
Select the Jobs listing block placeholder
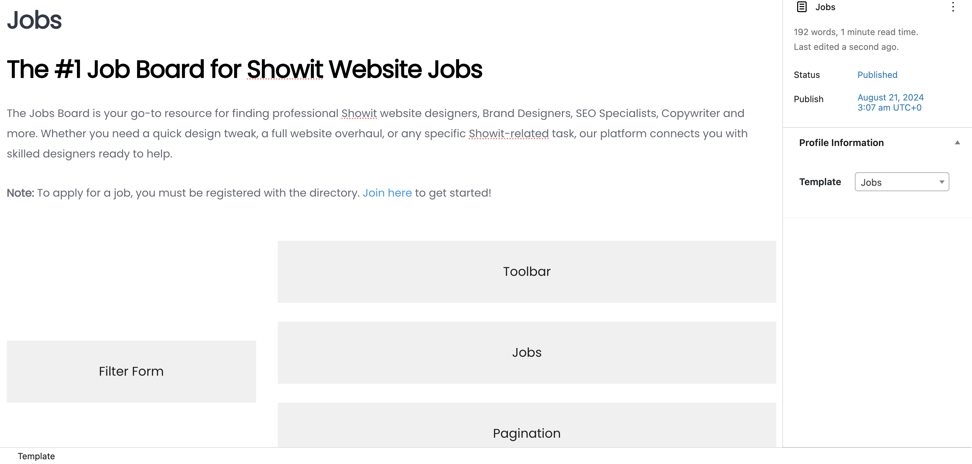(x=526, y=352)
